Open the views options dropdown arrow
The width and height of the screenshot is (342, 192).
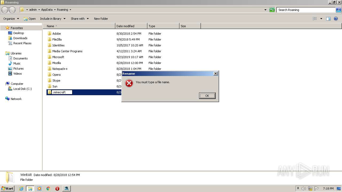(x=321, y=19)
